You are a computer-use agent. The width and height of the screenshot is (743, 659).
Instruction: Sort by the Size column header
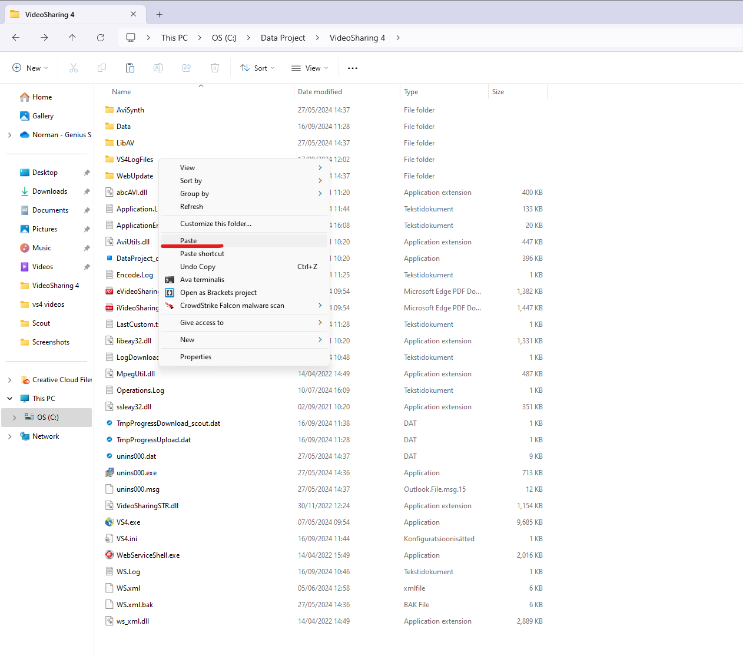[x=518, y=92]
